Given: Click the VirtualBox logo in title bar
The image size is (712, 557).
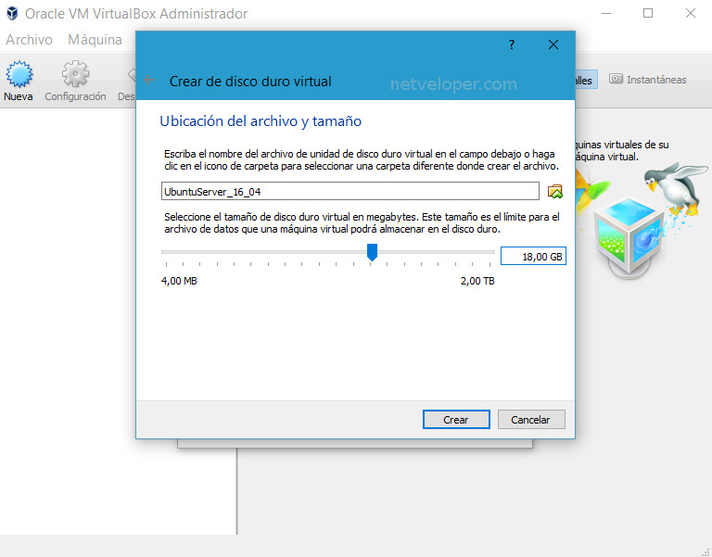Looking at the screenshot, I should coord(12,14).
